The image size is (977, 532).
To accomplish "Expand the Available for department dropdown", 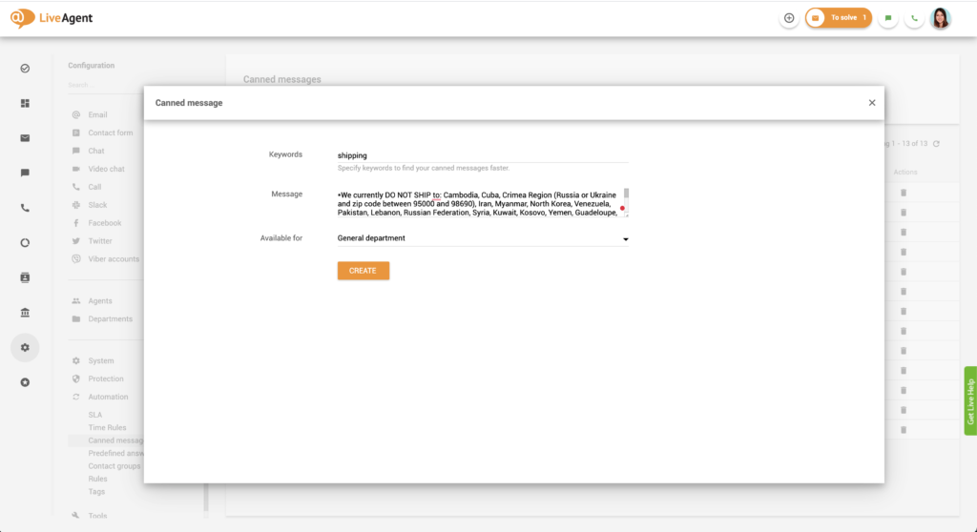I will (x=626, y=239).
